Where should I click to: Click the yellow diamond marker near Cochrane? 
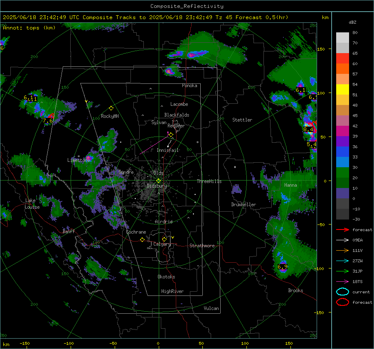(142, 239)
